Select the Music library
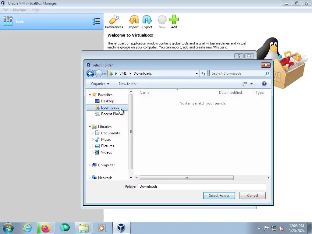The width and height of the screenshot is (312, 234). coord(106,139)
